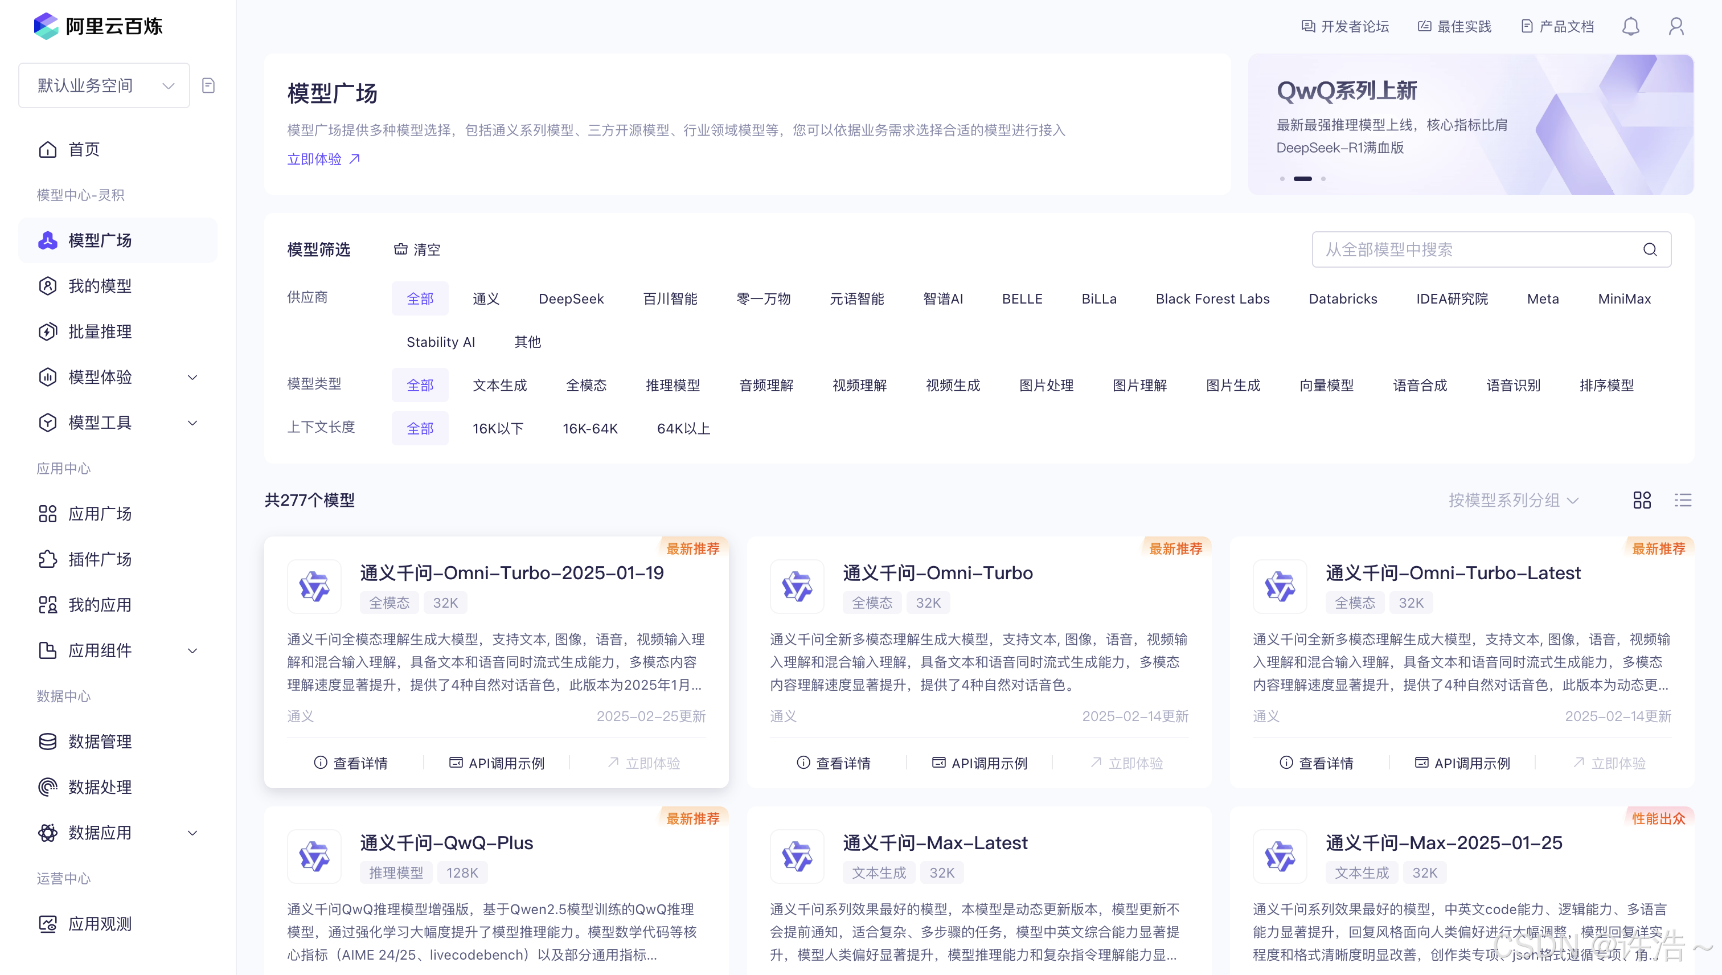Viewport: 1722px width, 975px height.
Task: Go to 应用广场 in sidebar
Action: pyautogui.click(x=100, y=514)
